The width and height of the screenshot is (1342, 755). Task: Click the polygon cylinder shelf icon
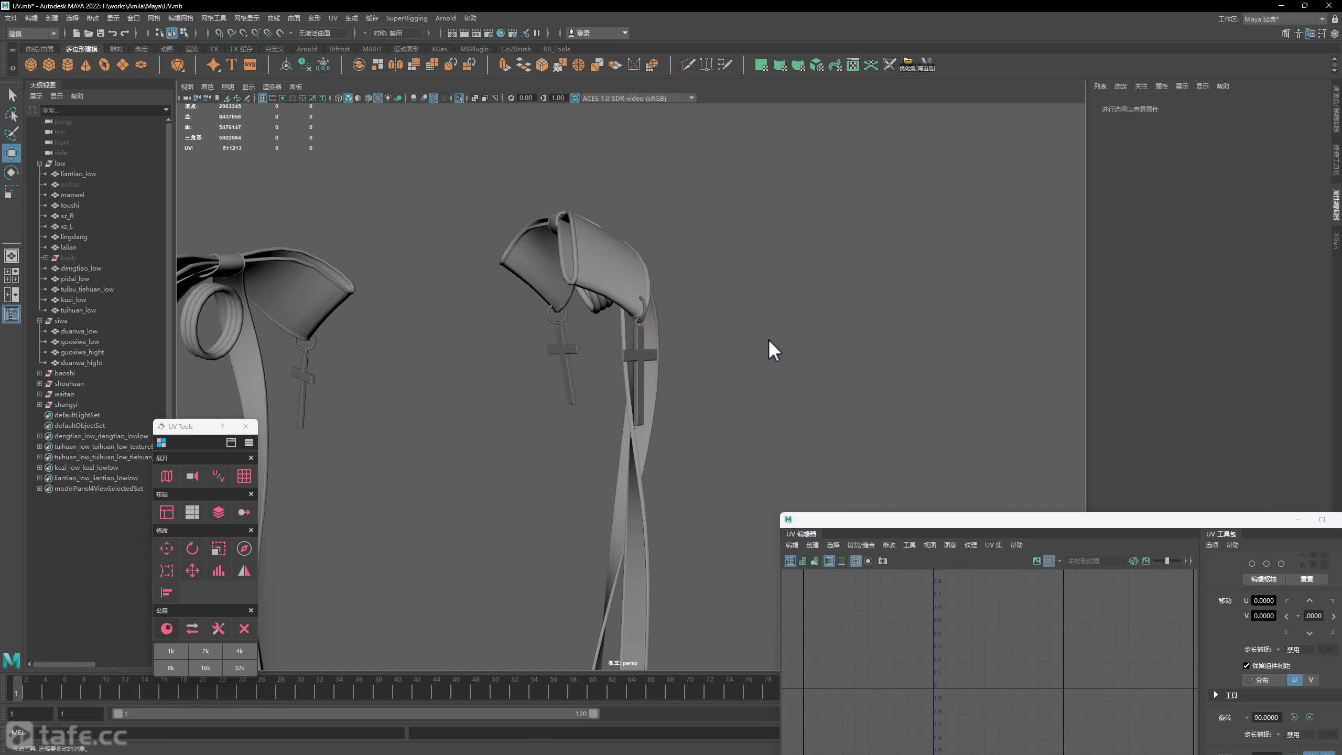click(68, 64)
